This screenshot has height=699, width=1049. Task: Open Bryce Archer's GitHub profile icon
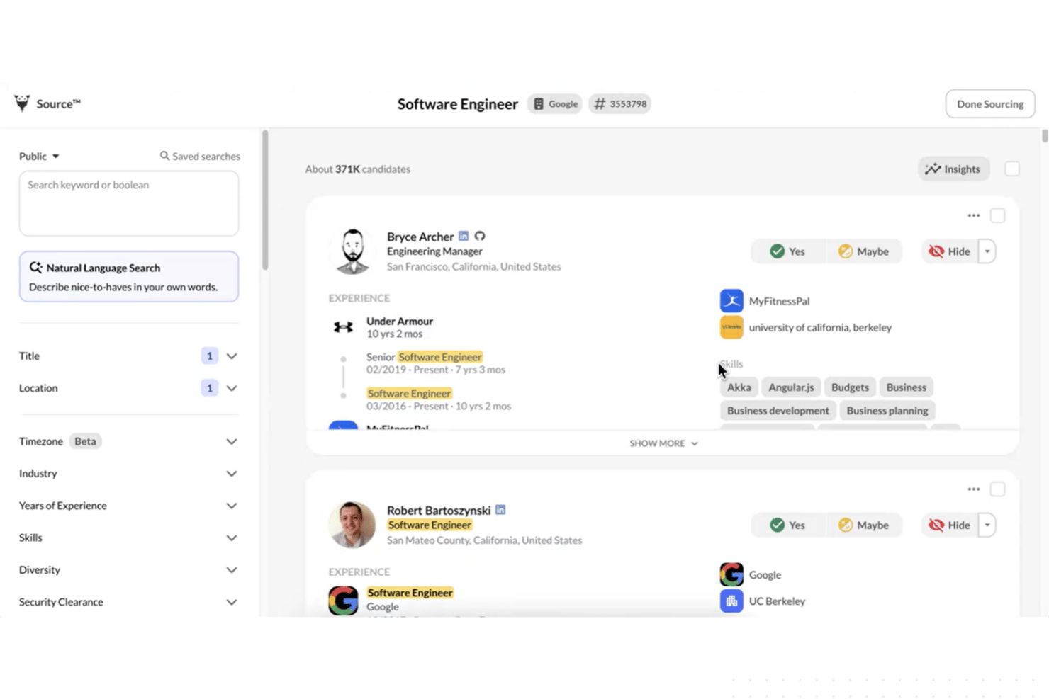pos(480,236)
